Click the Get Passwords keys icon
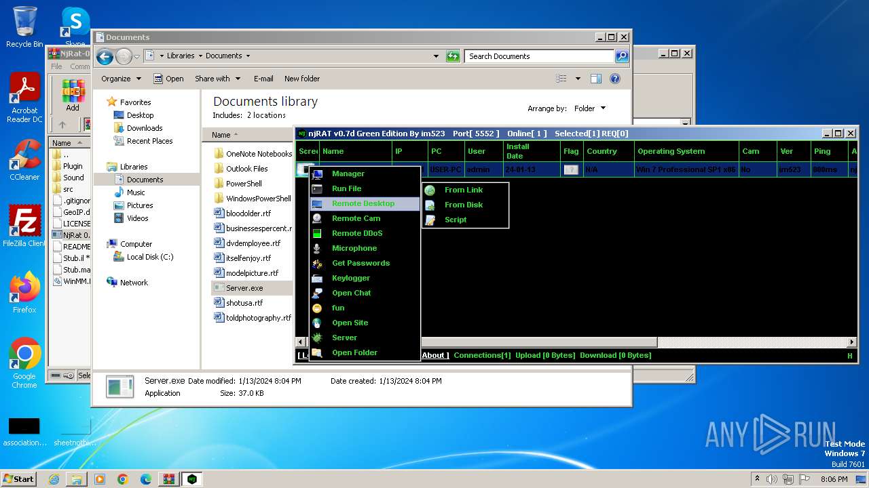 317,263
